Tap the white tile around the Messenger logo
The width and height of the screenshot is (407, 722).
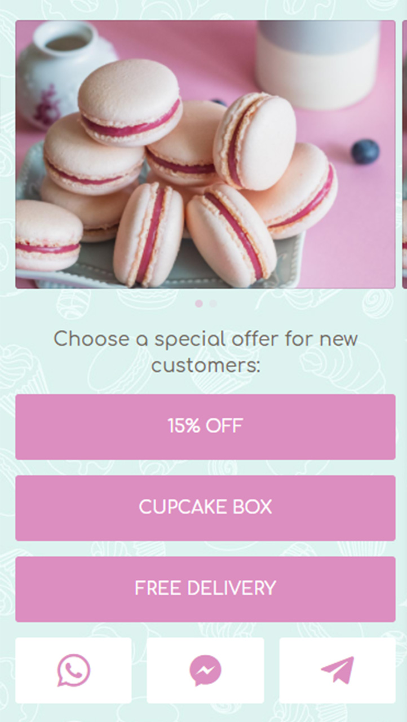[x=205, y=670]
